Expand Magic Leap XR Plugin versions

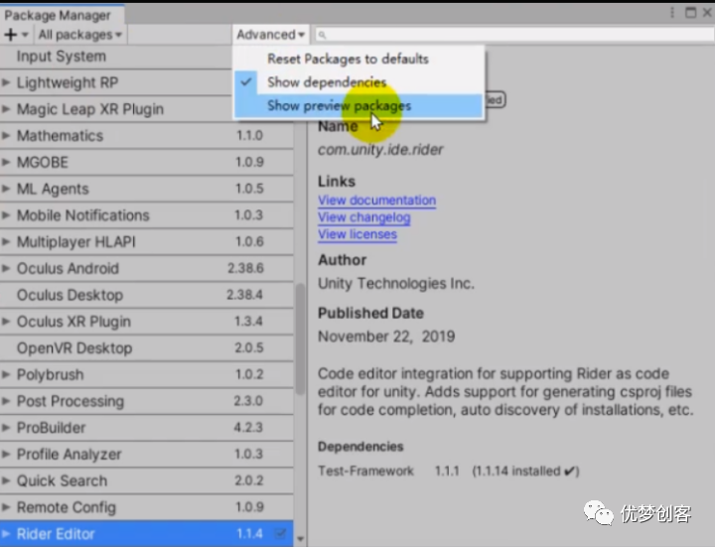click(6, 109)
